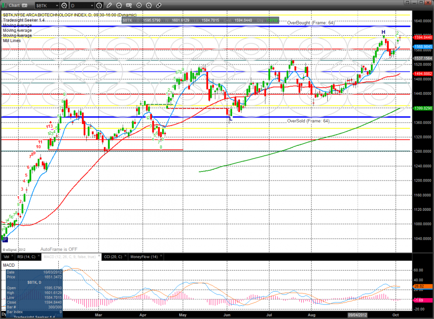Click the Tradesight Seeker 1.4 study label
Image resolution: width=434 pixels, height=319 pixels.
pyautogui.click(x=24, y=20)
